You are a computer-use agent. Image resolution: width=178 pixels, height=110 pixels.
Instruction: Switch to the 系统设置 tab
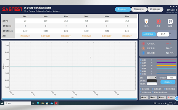click(155, 9)
